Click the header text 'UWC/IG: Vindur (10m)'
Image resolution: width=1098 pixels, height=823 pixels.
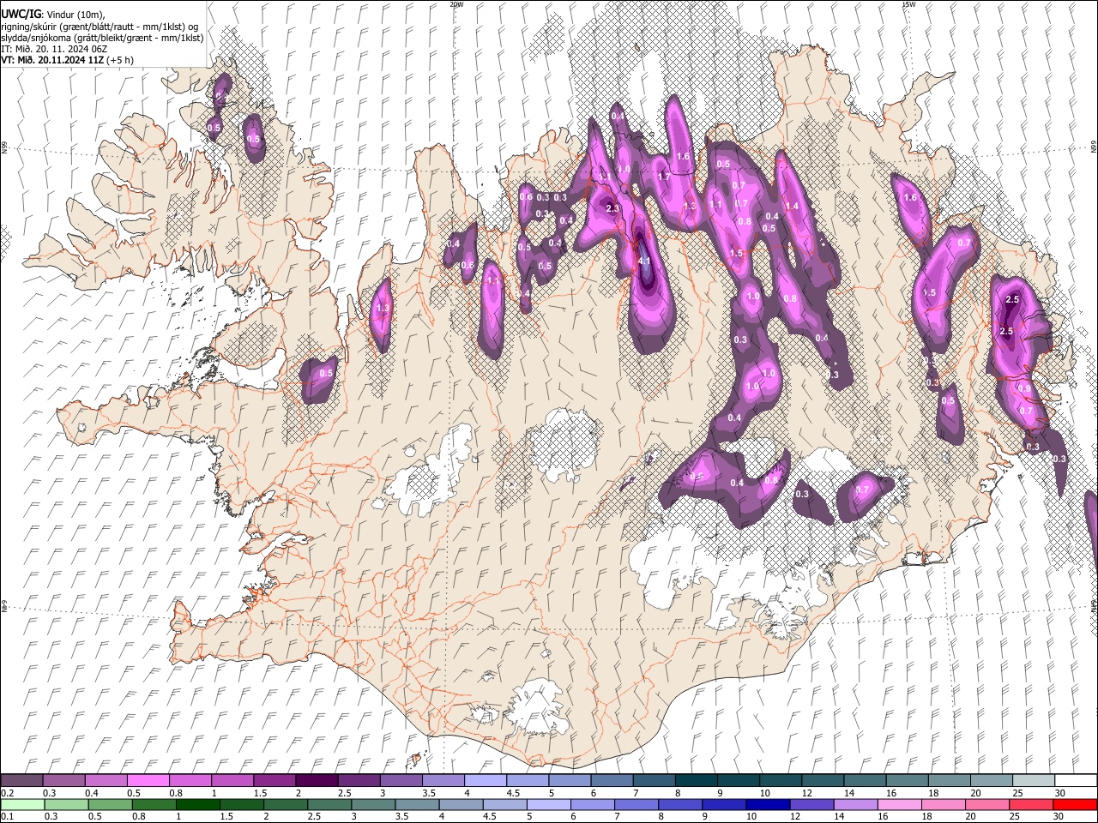click(51, 13)
